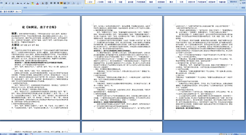Apply subscript formatting
The width and height of the screenshot is (246, 135).
(21, 3)
